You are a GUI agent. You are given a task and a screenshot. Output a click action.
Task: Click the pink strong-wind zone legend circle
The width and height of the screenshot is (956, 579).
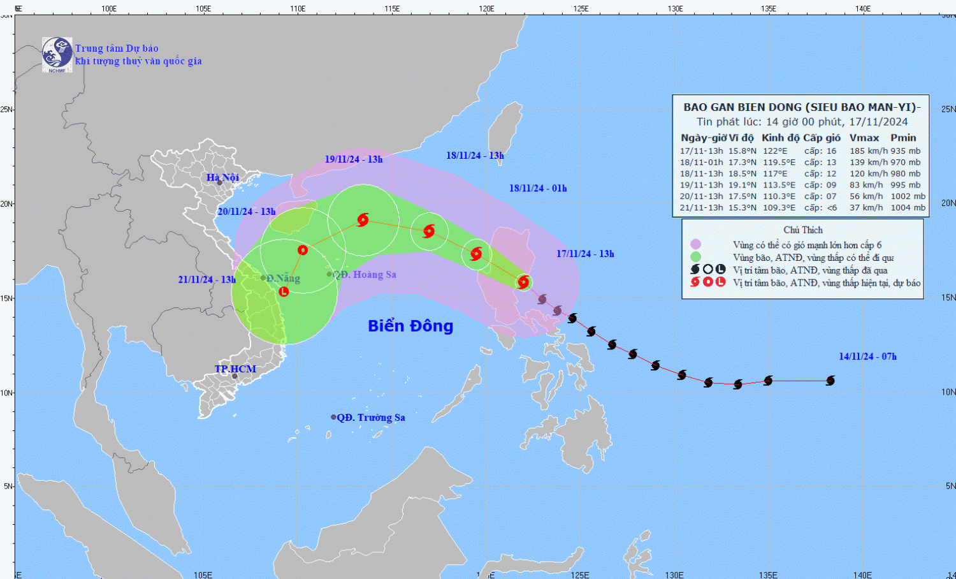tap(695, 244)
